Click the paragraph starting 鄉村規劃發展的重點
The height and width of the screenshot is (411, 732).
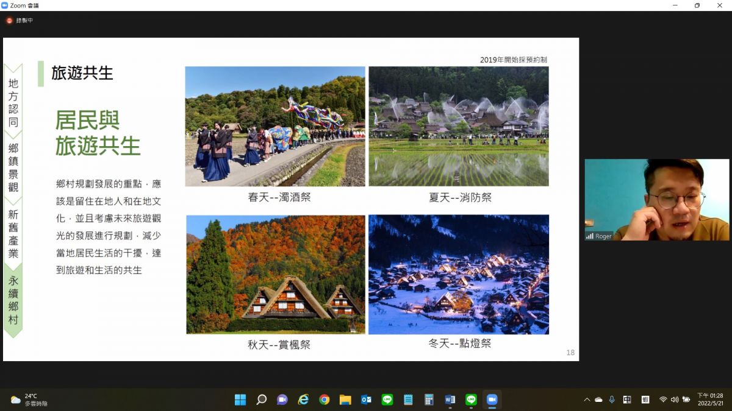(109, 227)
